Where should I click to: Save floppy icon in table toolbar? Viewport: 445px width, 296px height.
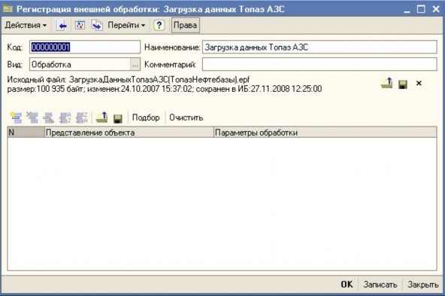click(x=118, y=118)
